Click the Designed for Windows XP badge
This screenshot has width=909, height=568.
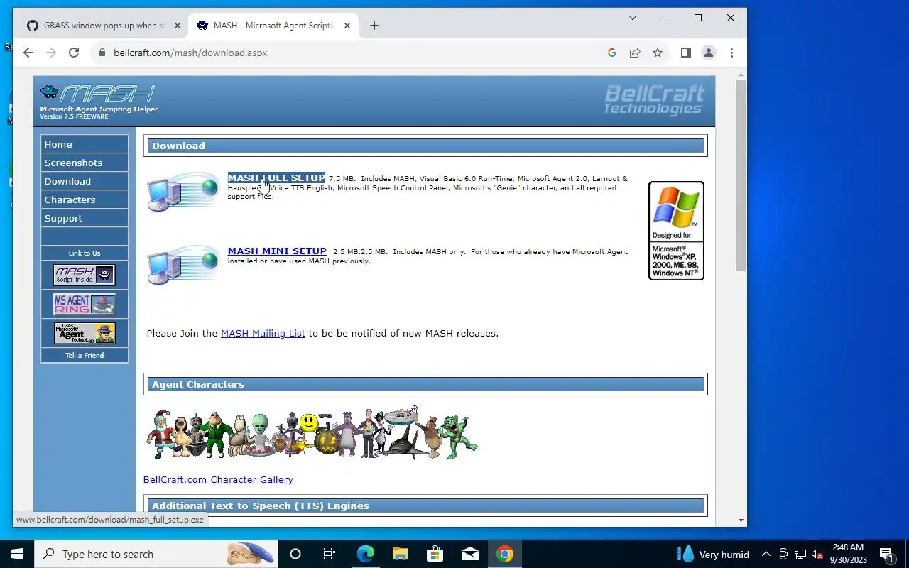click(676, 231)
